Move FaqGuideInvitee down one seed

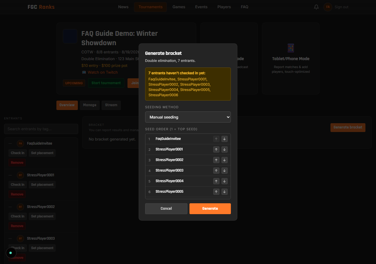[x=224, y=139]
